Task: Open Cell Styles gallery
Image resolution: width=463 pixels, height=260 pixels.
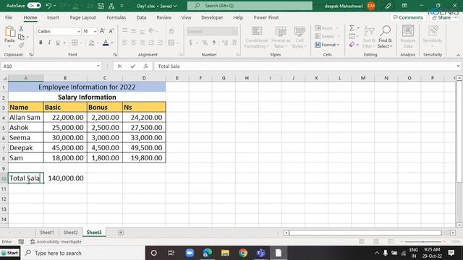Action: [x=300, y=37]
